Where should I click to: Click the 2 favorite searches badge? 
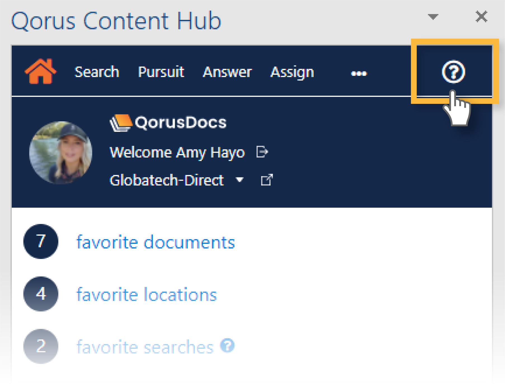point(41,346)
